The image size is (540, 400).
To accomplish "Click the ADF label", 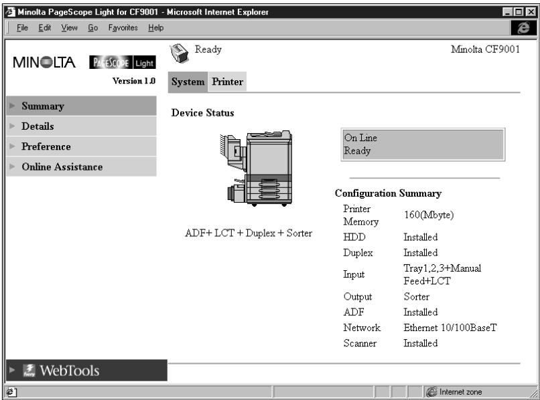I will 354,312.
